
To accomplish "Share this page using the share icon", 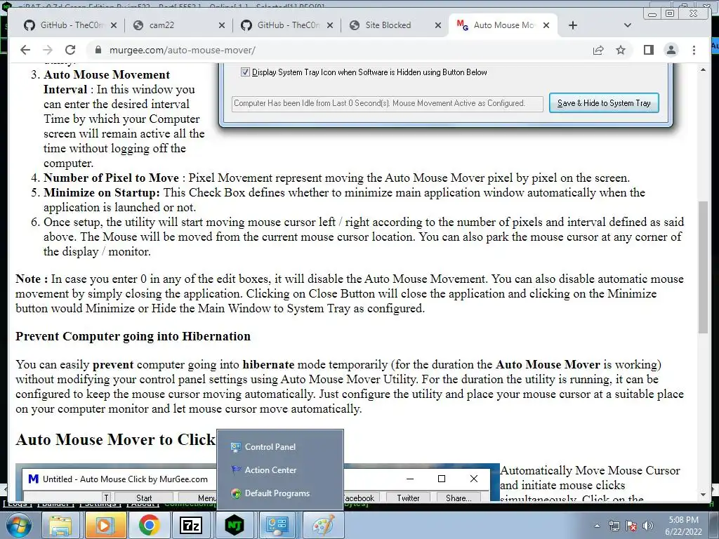I will tap(598, 50).
